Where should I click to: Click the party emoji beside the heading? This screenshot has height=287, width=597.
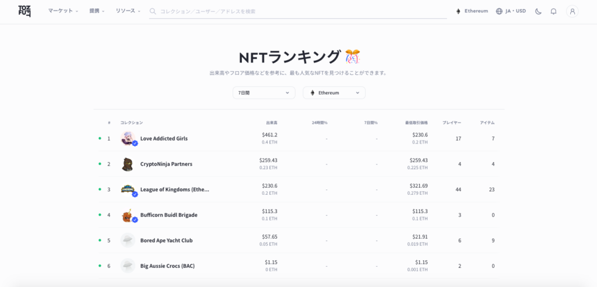pos(353,57)
